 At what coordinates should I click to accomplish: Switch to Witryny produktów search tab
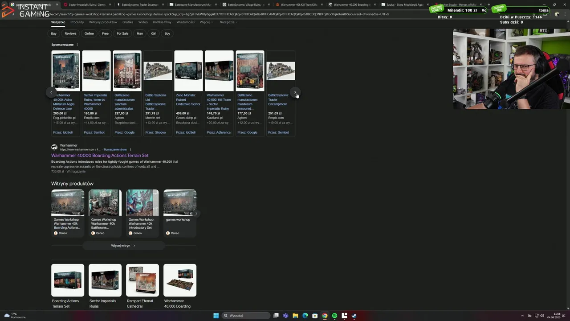point(103,22)
